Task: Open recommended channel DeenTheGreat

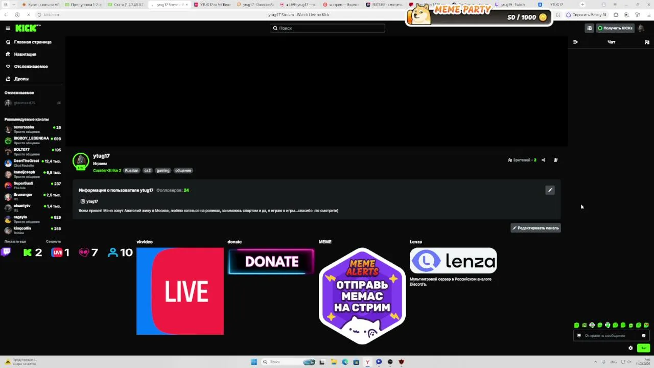Action: [33, 163]
